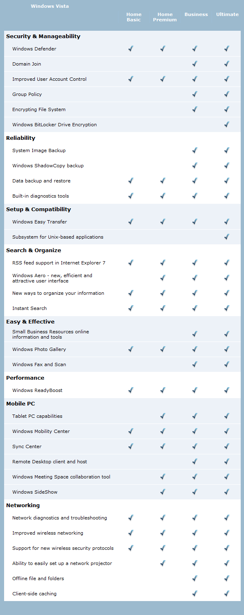Viewport: 244px width, 615px height.
Task: Click Windows Defender checkmark under Home Basic
Action: tap(131, 49)
